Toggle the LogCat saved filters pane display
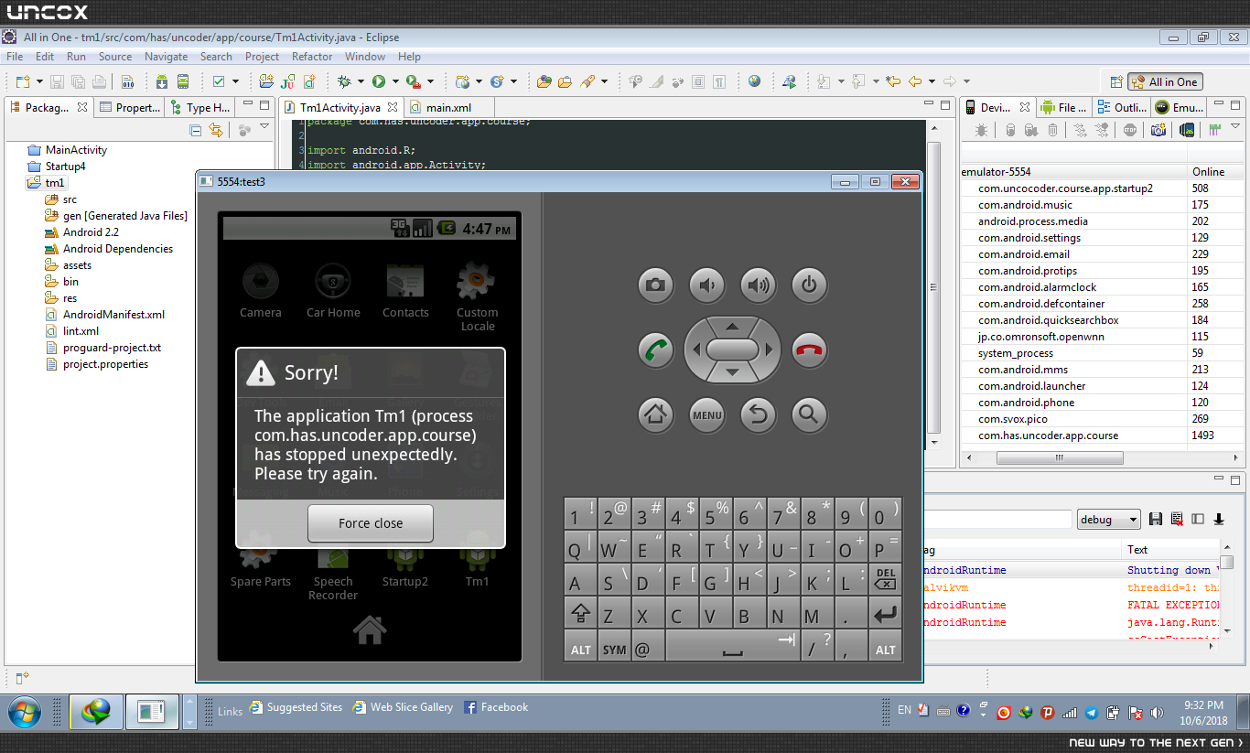 [1198, 519]
